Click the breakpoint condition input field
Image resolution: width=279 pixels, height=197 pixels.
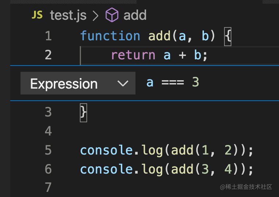[x=205, y=82]
